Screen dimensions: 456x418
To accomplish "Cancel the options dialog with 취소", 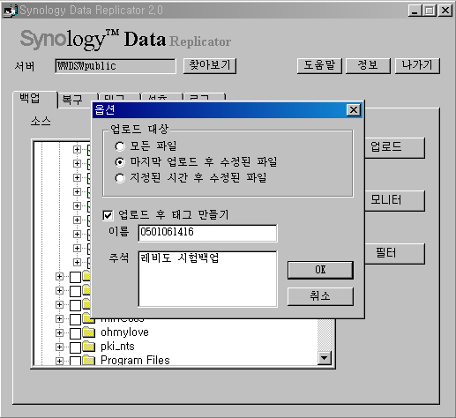I will pyautogui.click(x=320, y=296).
